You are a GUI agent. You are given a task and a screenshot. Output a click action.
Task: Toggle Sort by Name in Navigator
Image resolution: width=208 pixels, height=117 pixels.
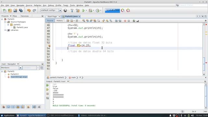point(34,107)
